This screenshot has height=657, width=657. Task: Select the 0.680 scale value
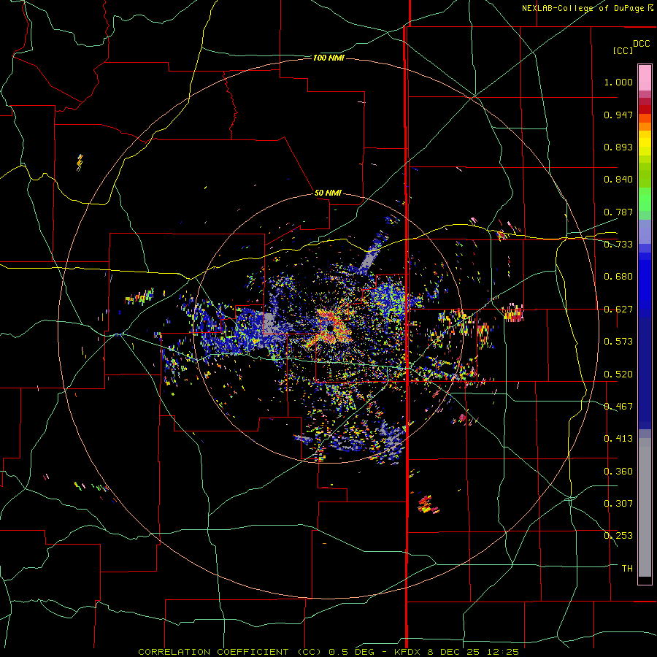[618, 277]
